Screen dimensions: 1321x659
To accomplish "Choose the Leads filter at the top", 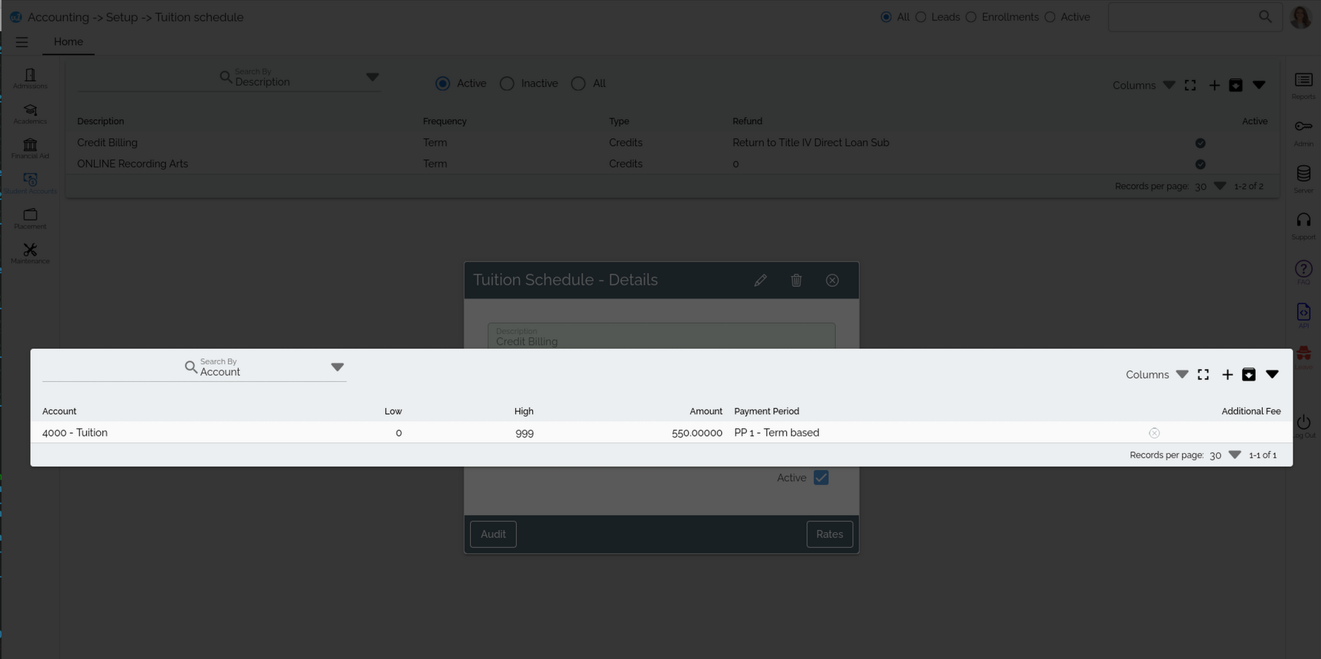I will pos(920,17).
